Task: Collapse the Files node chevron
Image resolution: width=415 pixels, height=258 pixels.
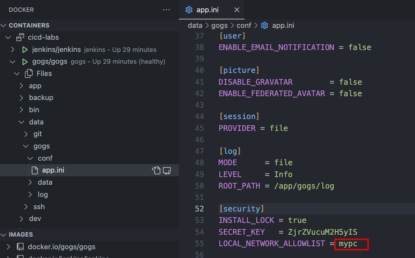Action: [x=17, y=74]
